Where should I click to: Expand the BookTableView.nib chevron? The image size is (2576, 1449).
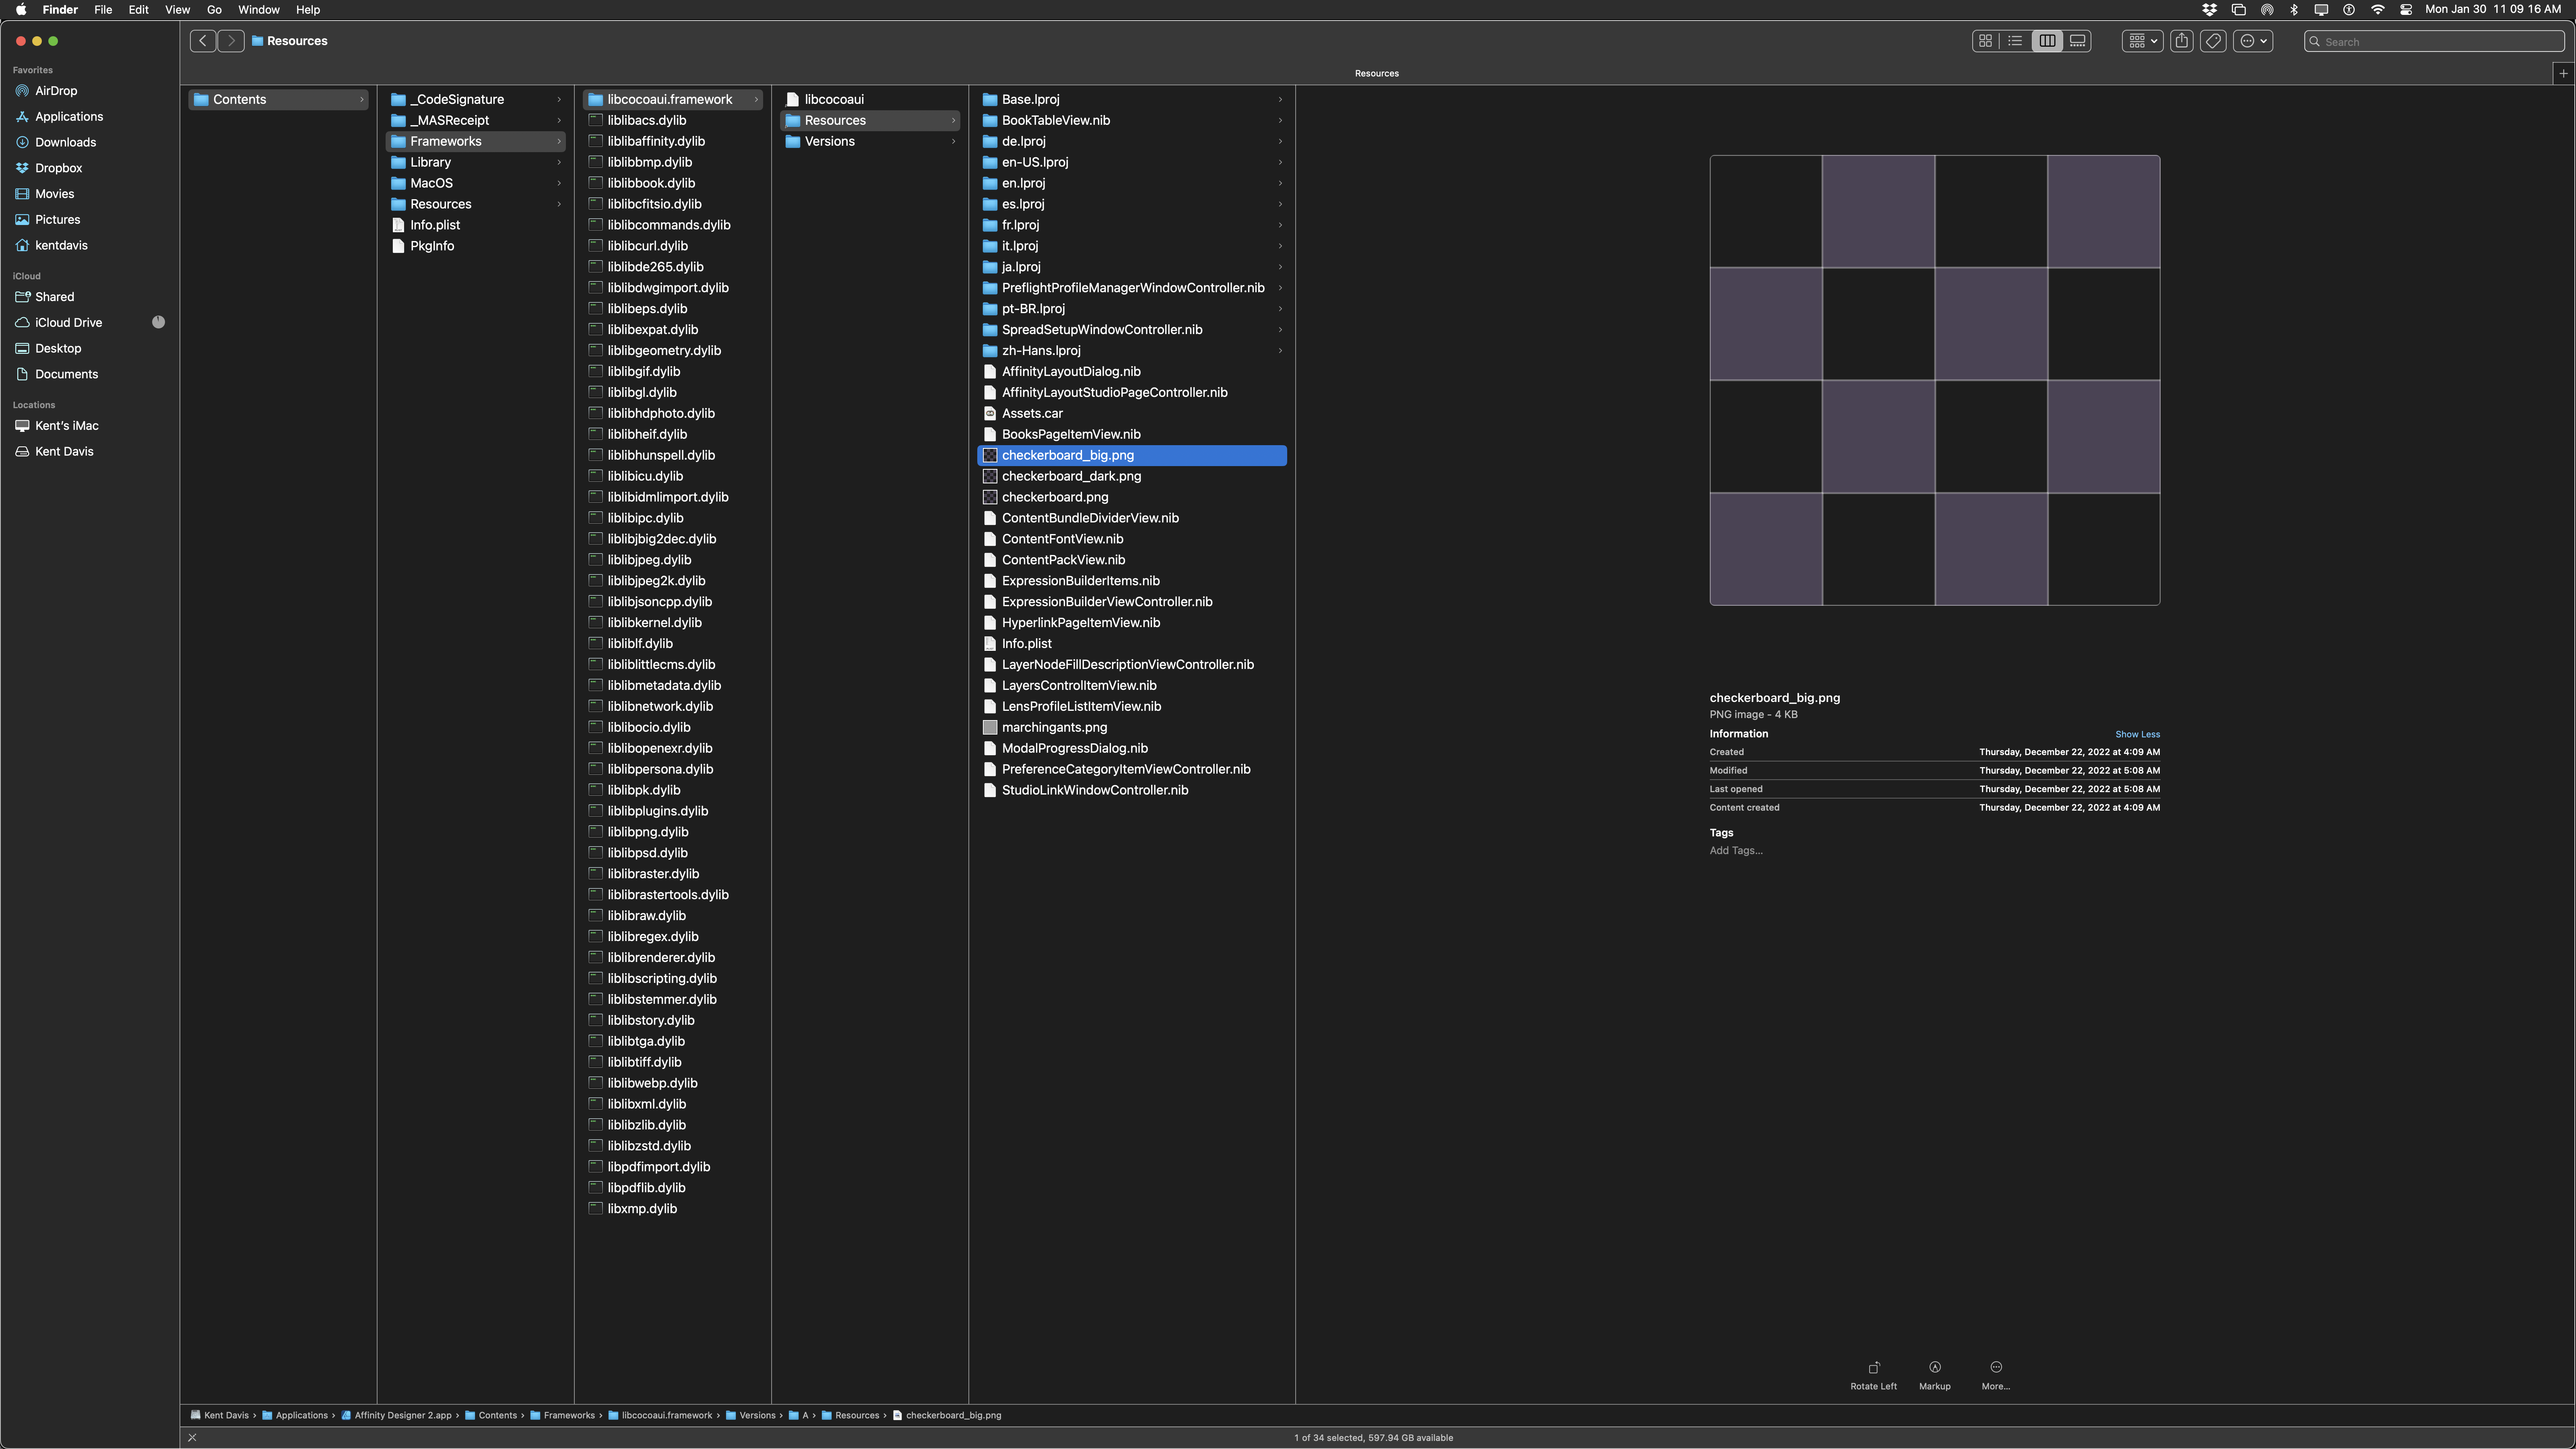(1280, 120)
